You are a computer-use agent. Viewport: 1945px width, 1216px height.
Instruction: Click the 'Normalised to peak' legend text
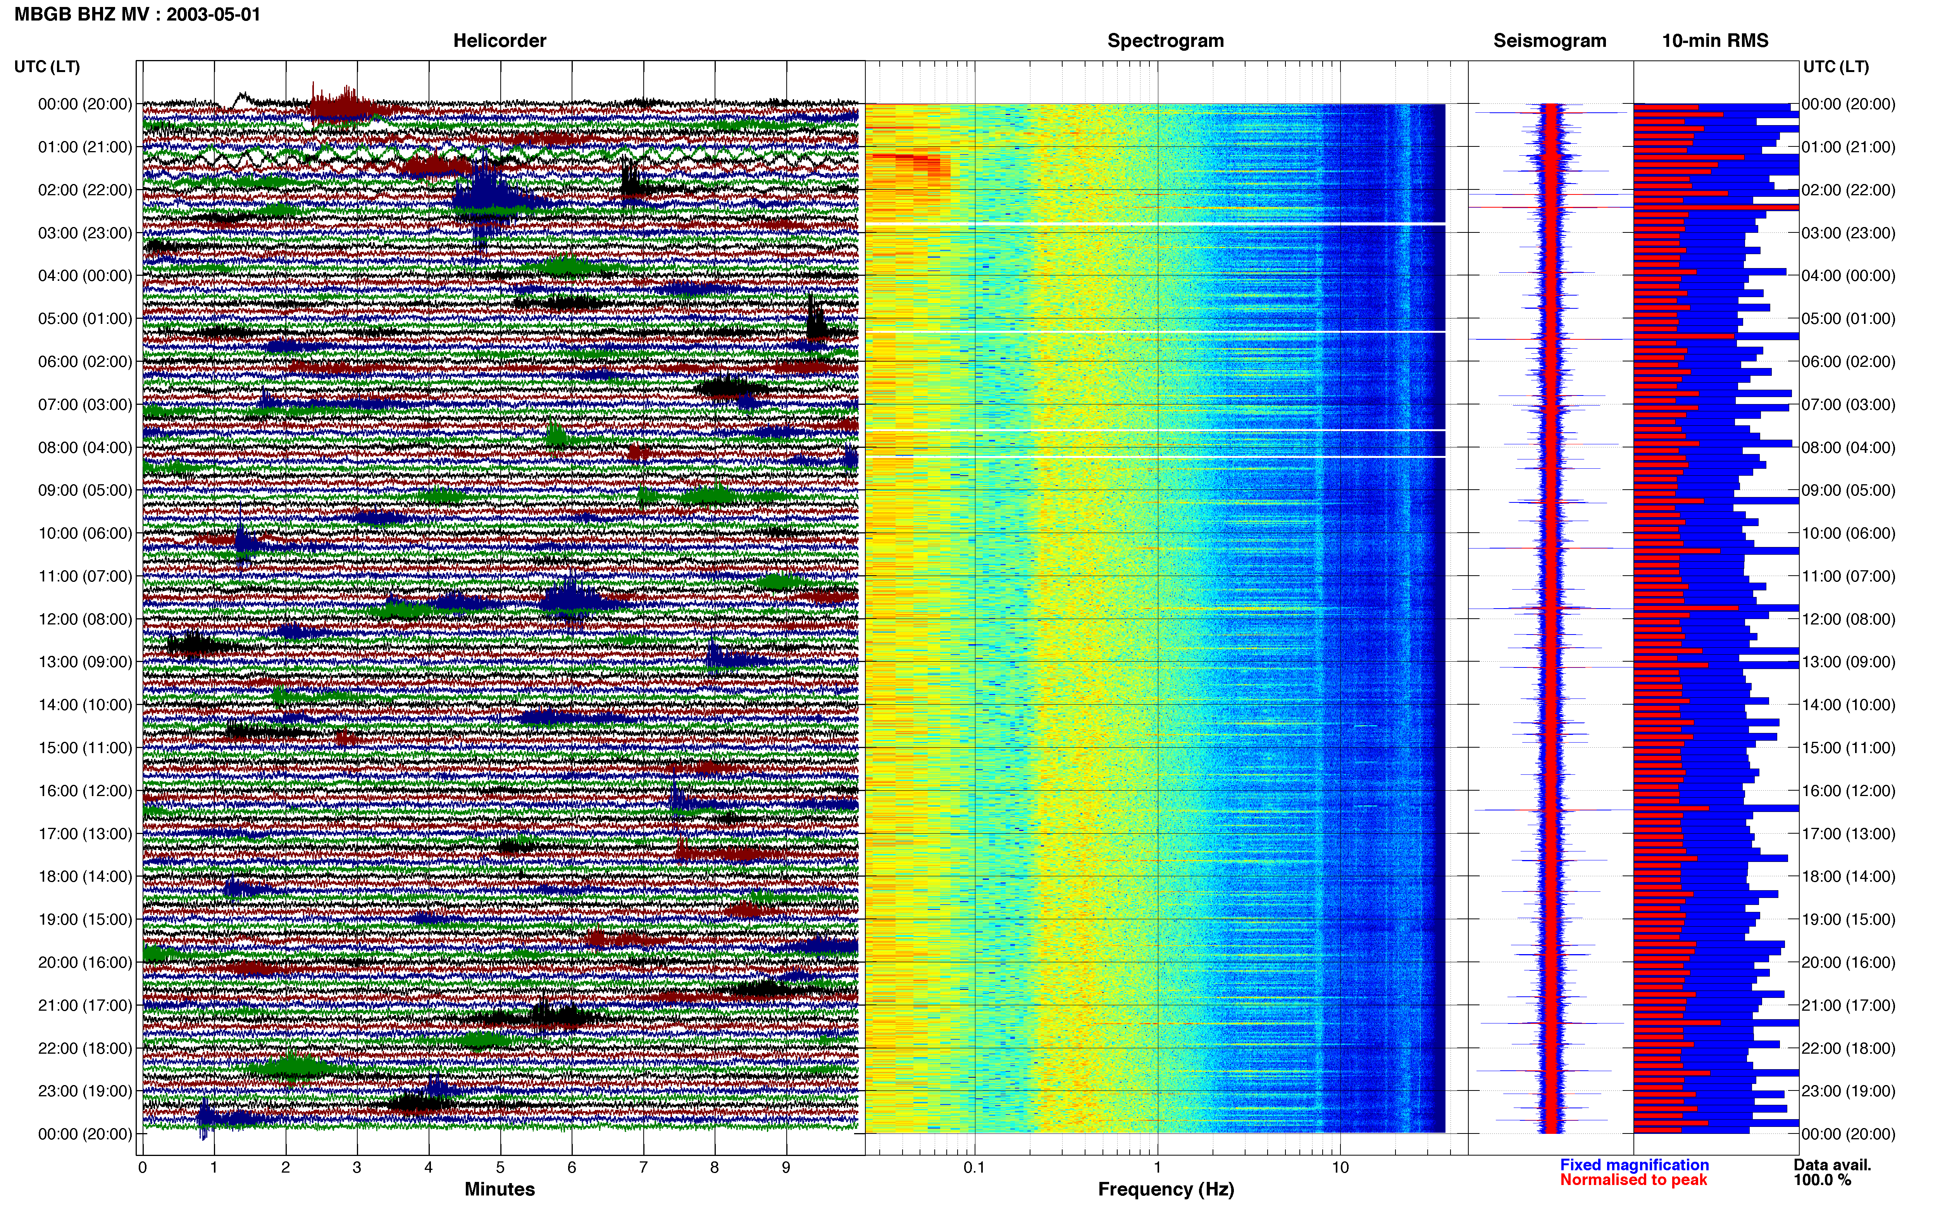(1633, 1180)
